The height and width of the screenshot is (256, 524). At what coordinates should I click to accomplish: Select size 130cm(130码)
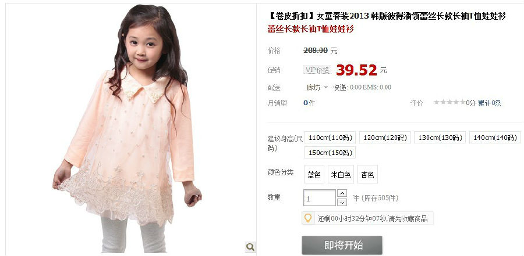tap(440, 138)
